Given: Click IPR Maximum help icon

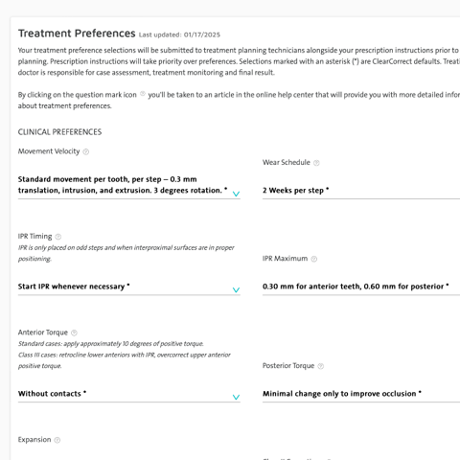Looking at the screenshot, I should tap(314, 259).
